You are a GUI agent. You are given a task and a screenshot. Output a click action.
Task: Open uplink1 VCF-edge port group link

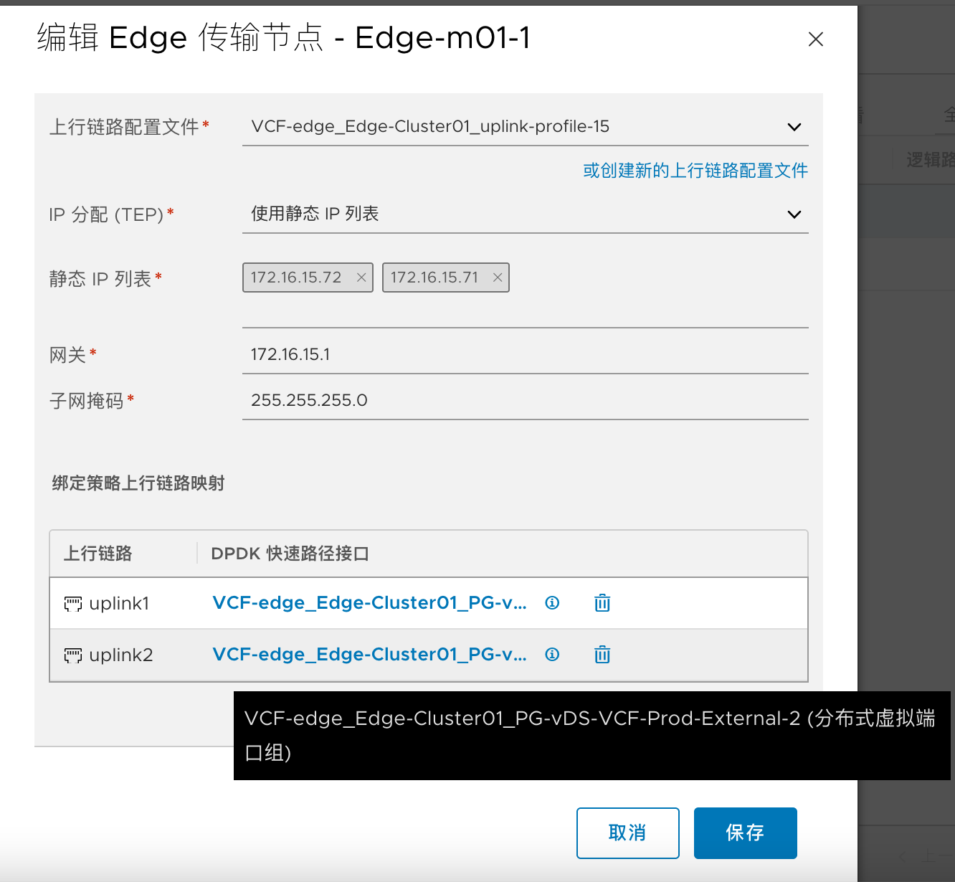[x=369, y=603]
